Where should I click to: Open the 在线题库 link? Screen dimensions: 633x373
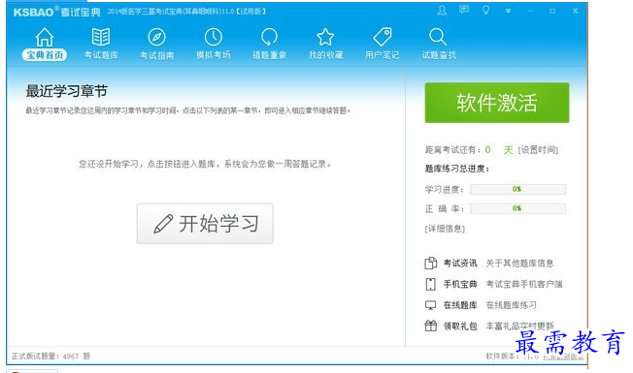(x=460, y=305)
